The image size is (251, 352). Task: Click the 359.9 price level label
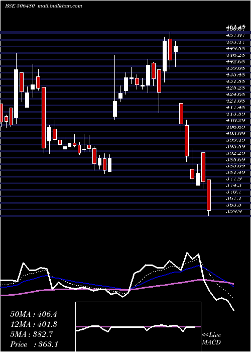pos(234,212)
